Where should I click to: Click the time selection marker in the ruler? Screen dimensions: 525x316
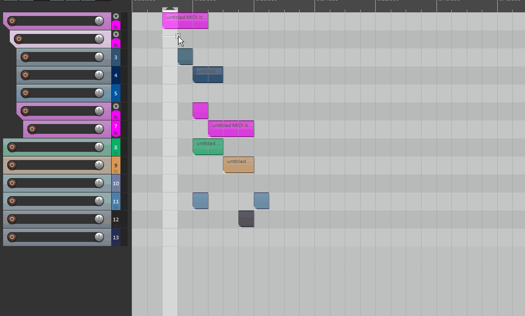pos(170,10)
